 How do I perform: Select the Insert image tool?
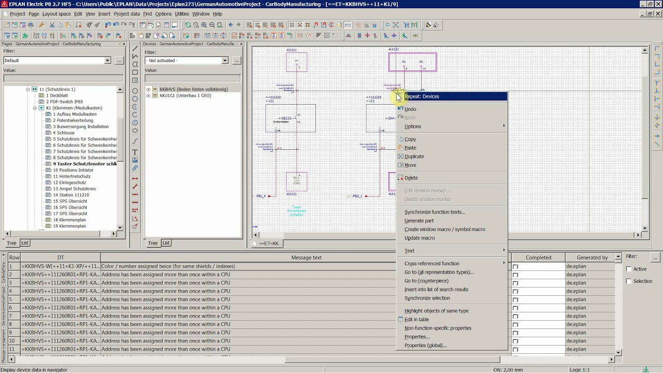tap(135, 160)
